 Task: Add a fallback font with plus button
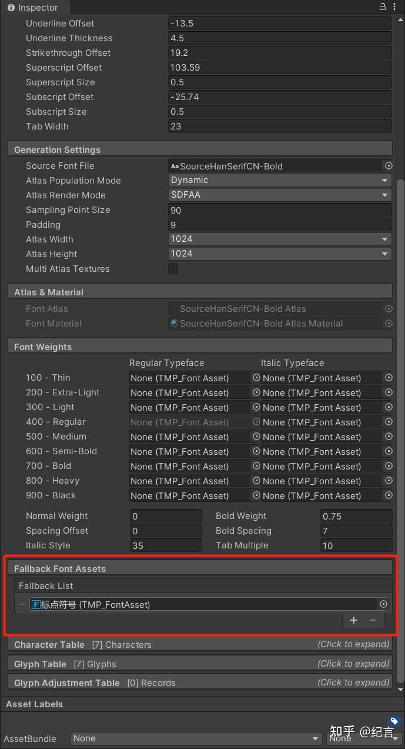pos(354,620)
